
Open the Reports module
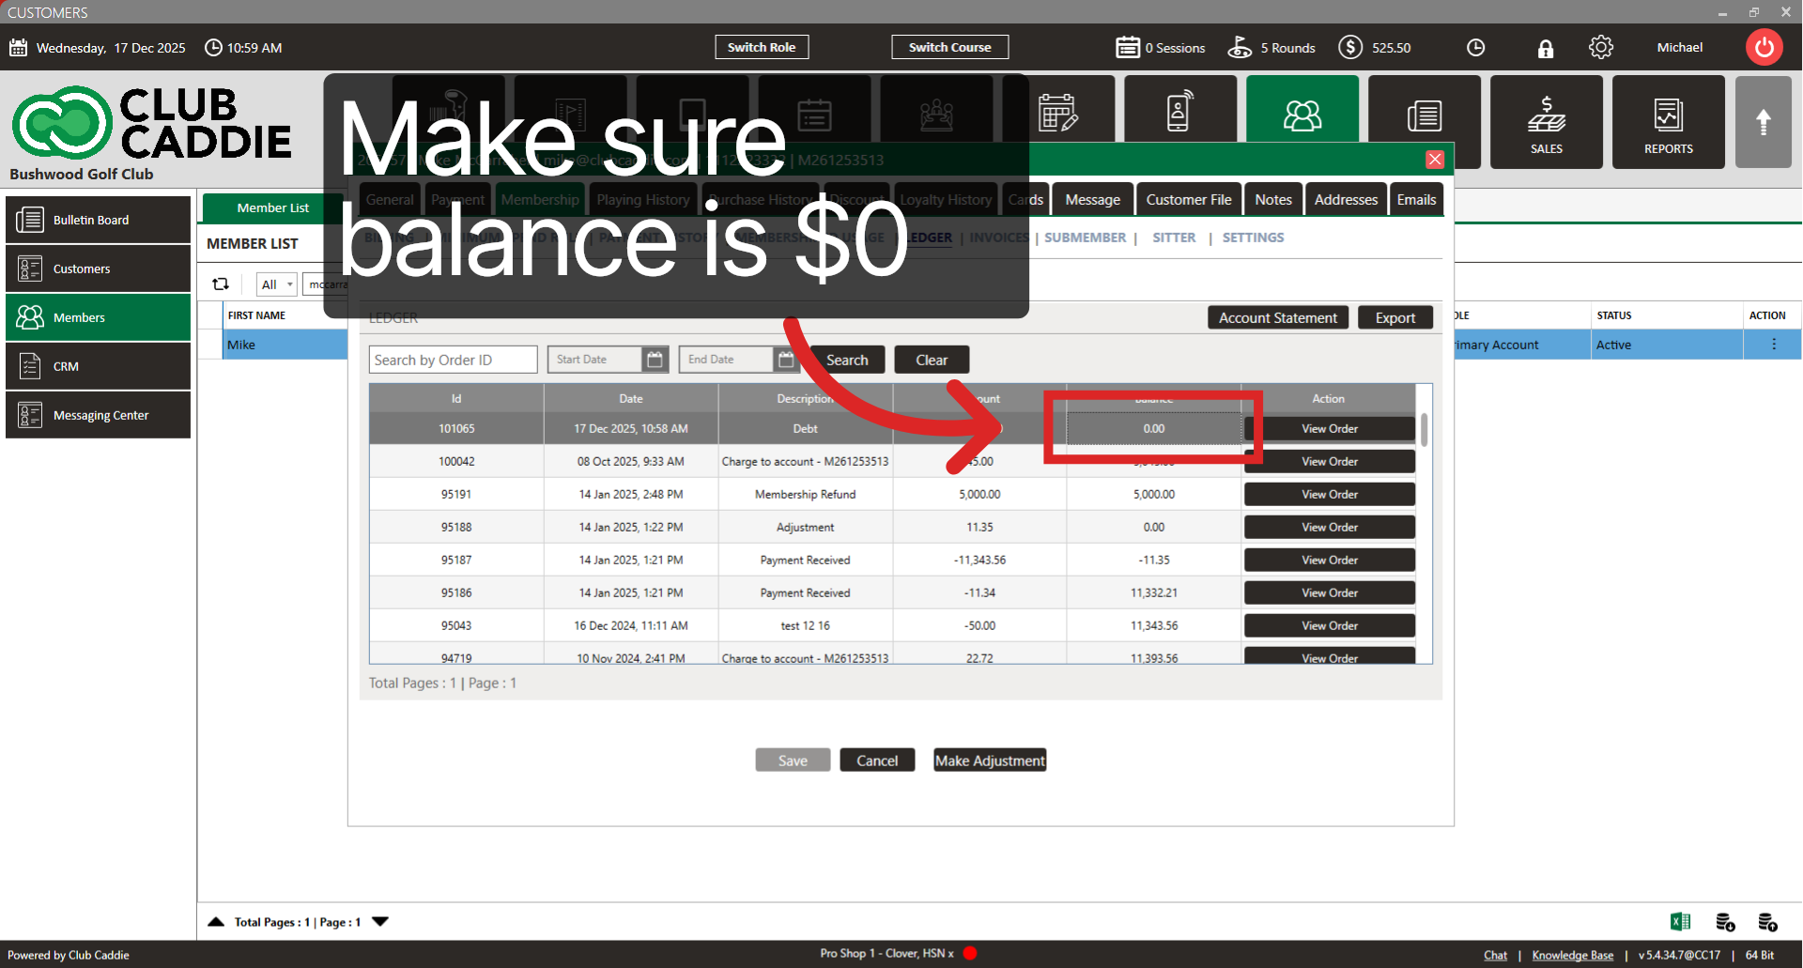[x=1668, y=121]
